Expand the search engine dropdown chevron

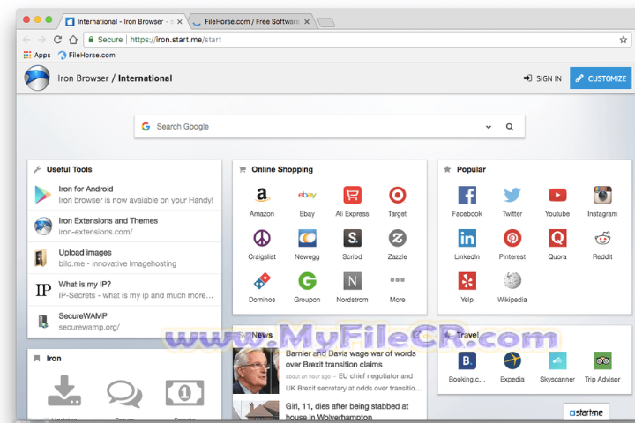click(489, 127)
